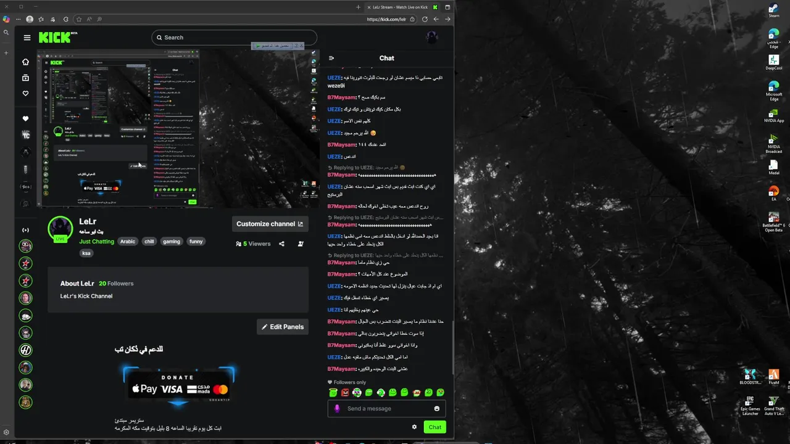Click the Donate payment panel image
The width and height of the screenshot is (790, 444).
click(178, 387)
